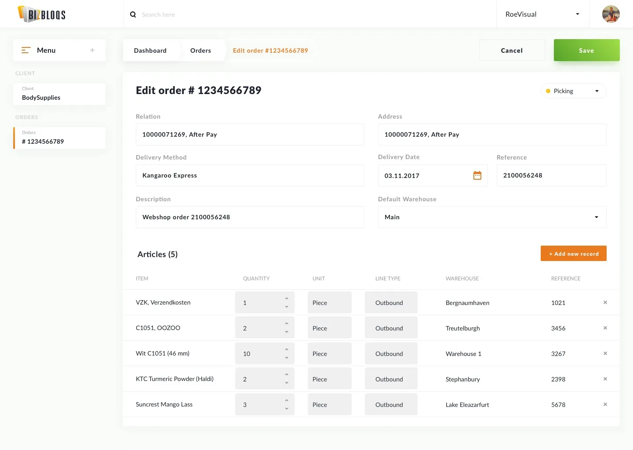The image size is (633, 450).
Task: Click the search magnifier icon
Action: tap(133, 15)
